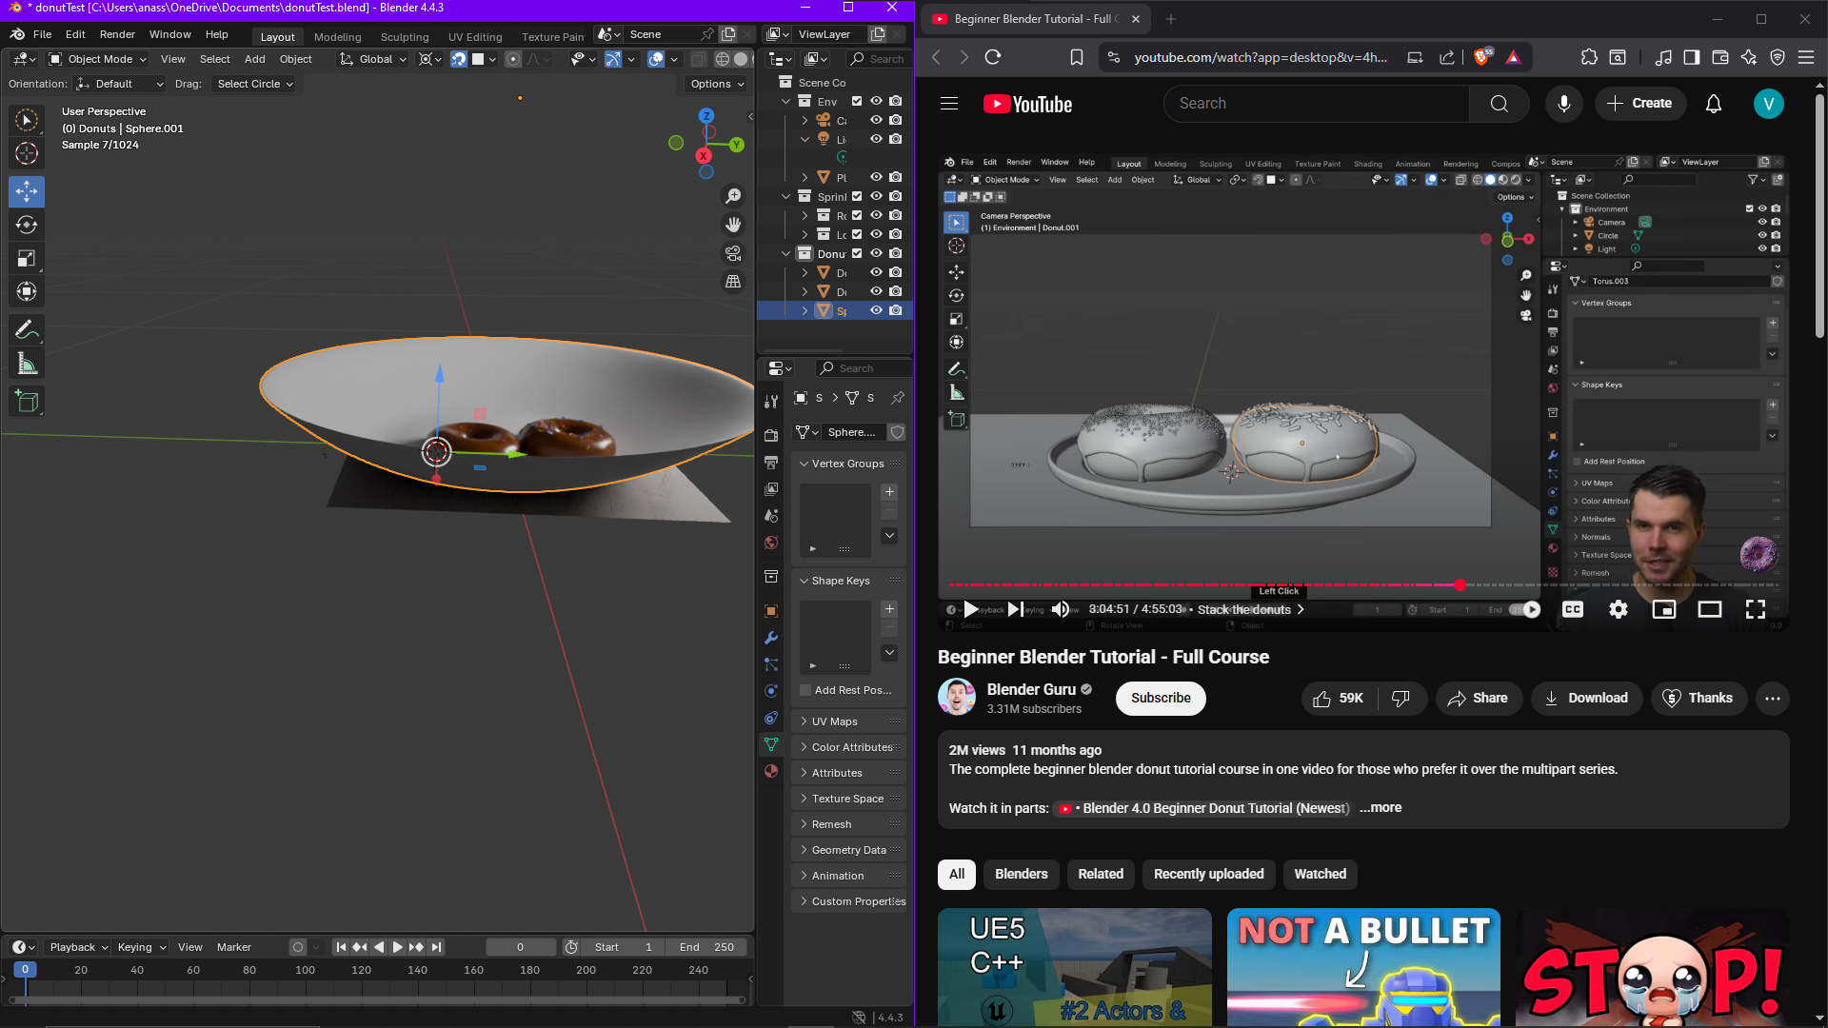Uncheck the Donu collection checkbox

[857, 253]
